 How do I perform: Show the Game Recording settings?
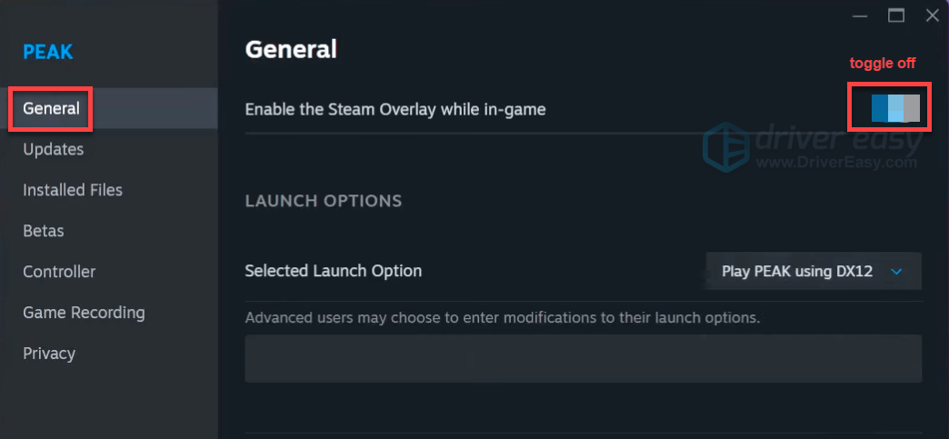(84, 313)
